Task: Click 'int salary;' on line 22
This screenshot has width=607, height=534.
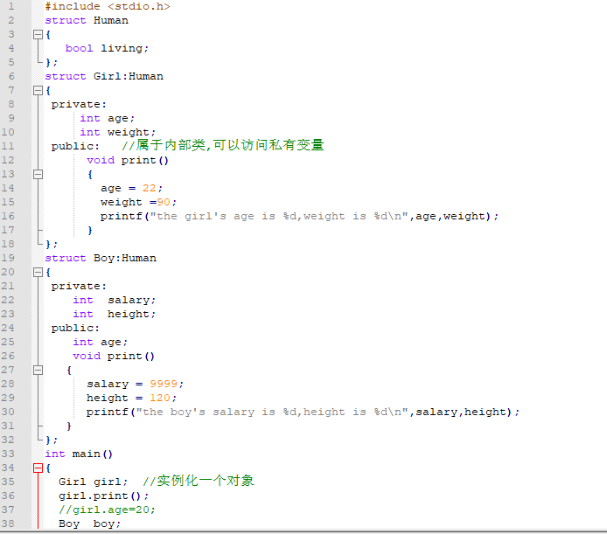Action: pyautogui.click(x=115, y=301)
